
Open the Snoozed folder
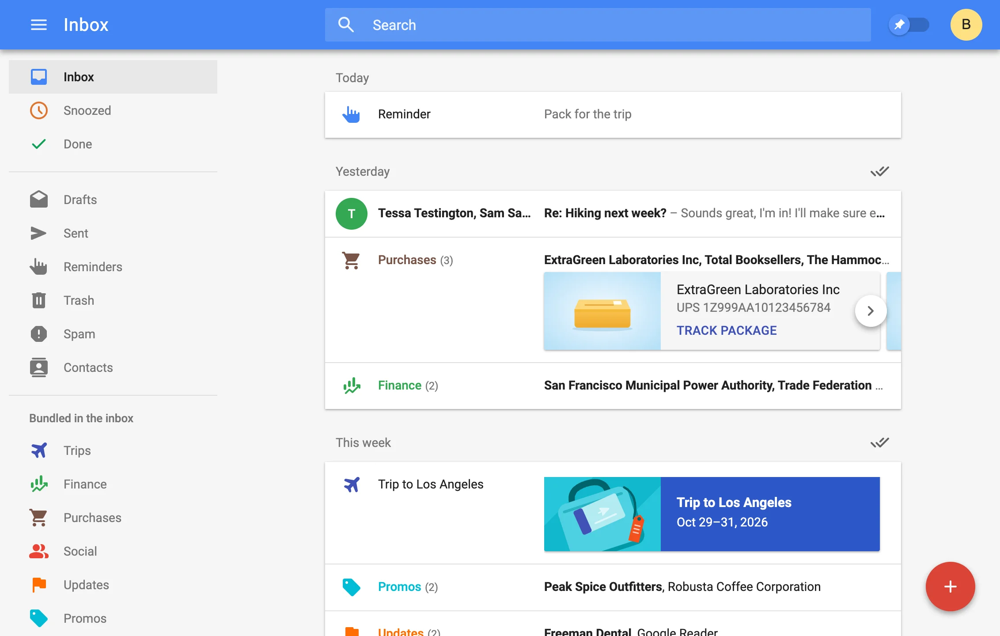(x=113, y=110)
